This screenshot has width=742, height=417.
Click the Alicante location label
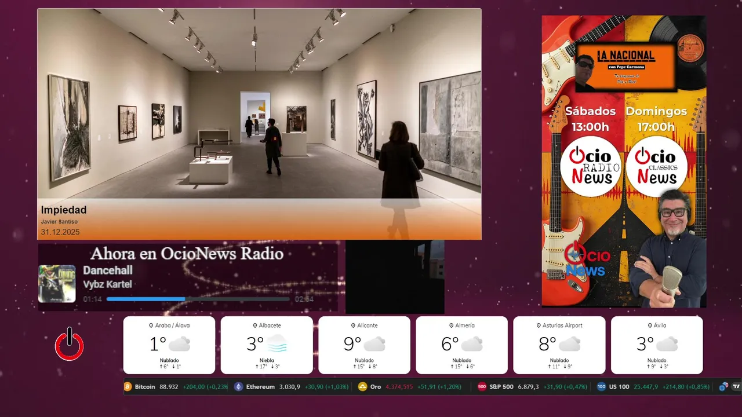point(364,325)
